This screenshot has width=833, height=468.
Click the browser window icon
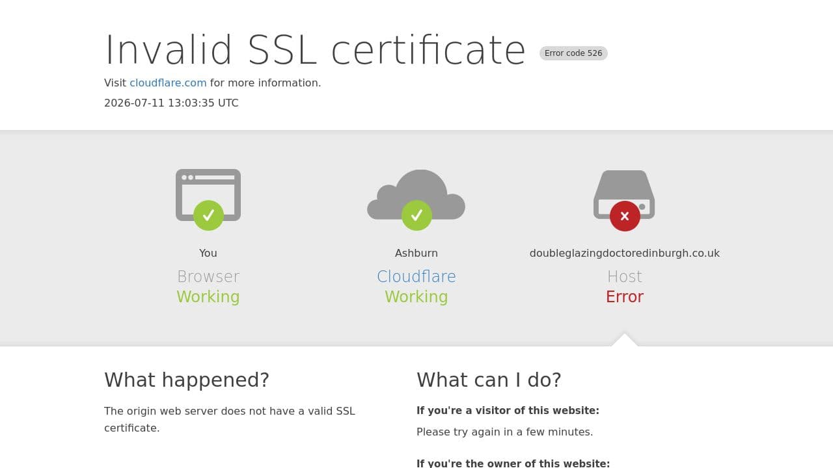point(208,195)
